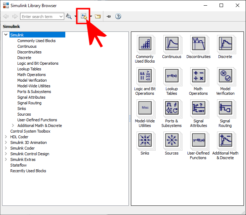Expand Additional Math & Discrete node

coord(13,125)
